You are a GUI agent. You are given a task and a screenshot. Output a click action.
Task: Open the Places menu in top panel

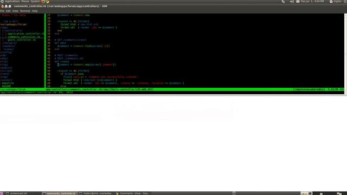(25, 1)
